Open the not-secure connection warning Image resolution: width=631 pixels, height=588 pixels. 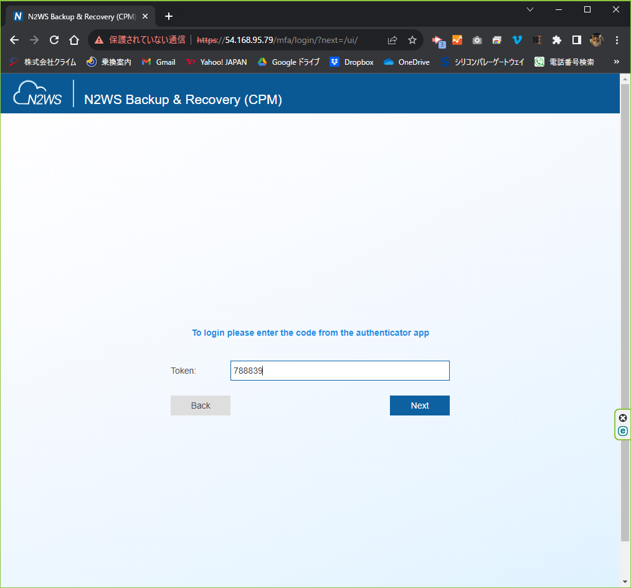coord(140,40)
